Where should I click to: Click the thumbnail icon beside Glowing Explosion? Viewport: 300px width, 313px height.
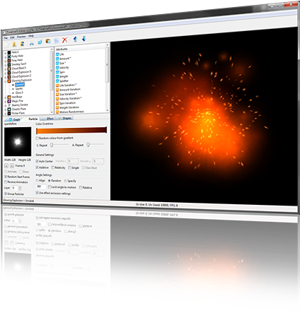pos(9,81)
